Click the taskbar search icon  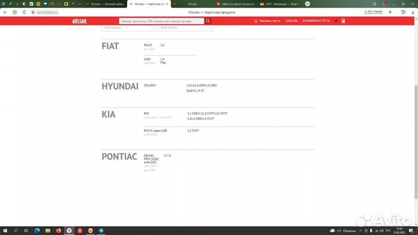pos(15,230)
